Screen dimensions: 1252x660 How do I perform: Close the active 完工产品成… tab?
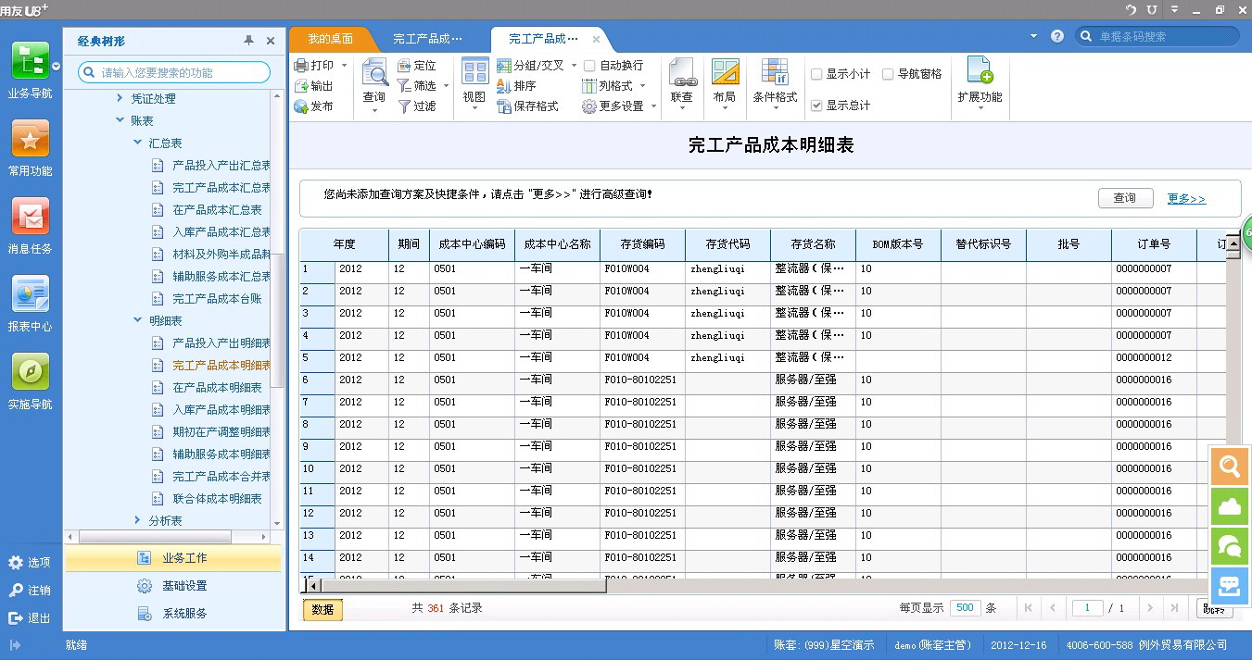click(x=596, y=39)
